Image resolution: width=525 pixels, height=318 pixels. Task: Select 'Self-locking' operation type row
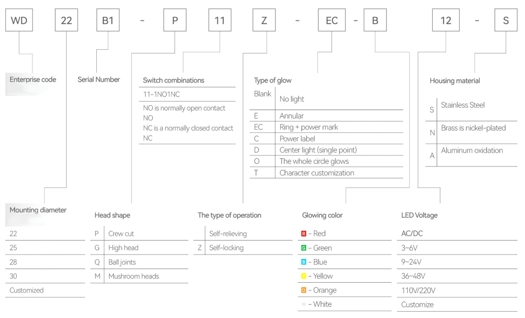pyautogui.click(x=226, y=248)
